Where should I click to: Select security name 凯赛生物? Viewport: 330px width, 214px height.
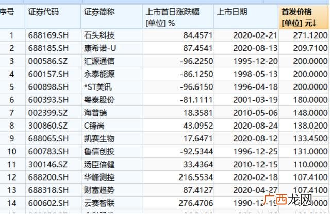tap(99, 138)
